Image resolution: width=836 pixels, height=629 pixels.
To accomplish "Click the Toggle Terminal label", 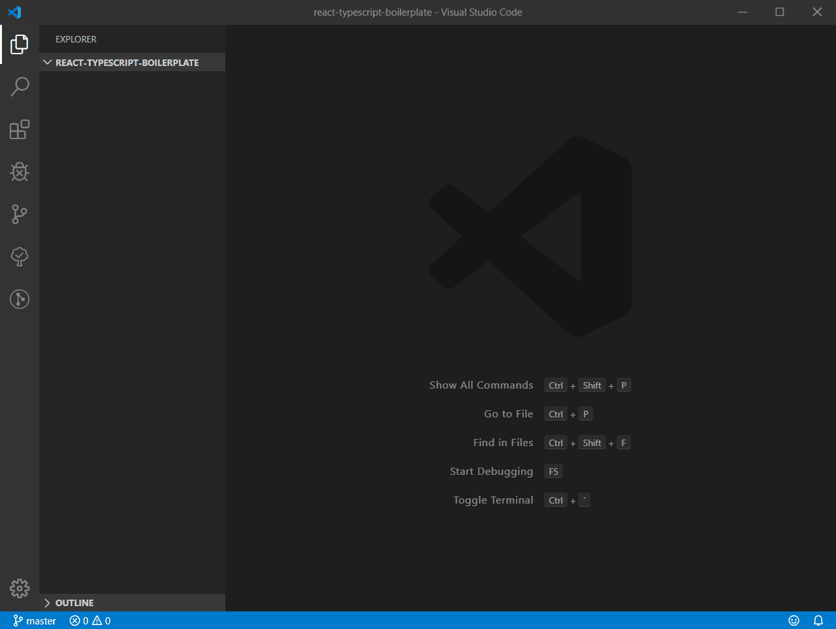I will pos(494,500).
